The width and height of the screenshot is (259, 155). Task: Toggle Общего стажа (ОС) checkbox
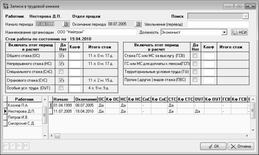pyautogui.click(x=61, y=56)
